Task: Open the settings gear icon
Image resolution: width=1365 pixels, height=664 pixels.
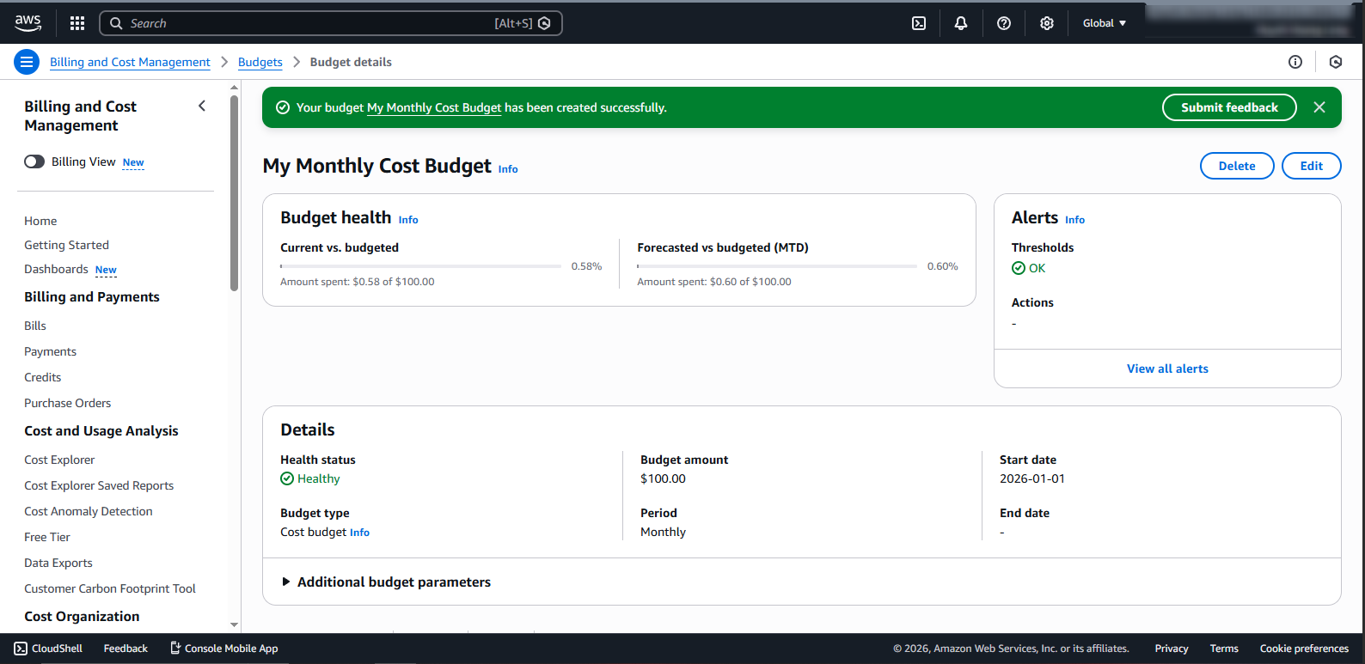Action: 1047,23
